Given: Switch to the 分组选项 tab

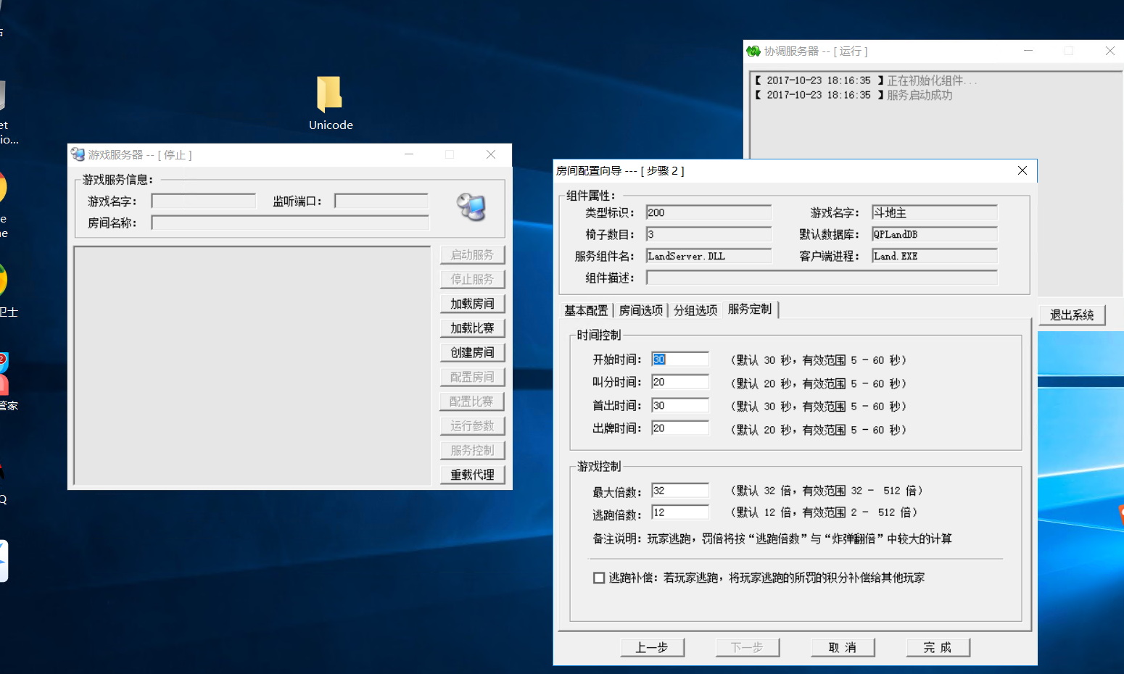Looking at the screenshot, I should [x=695, y=310].
